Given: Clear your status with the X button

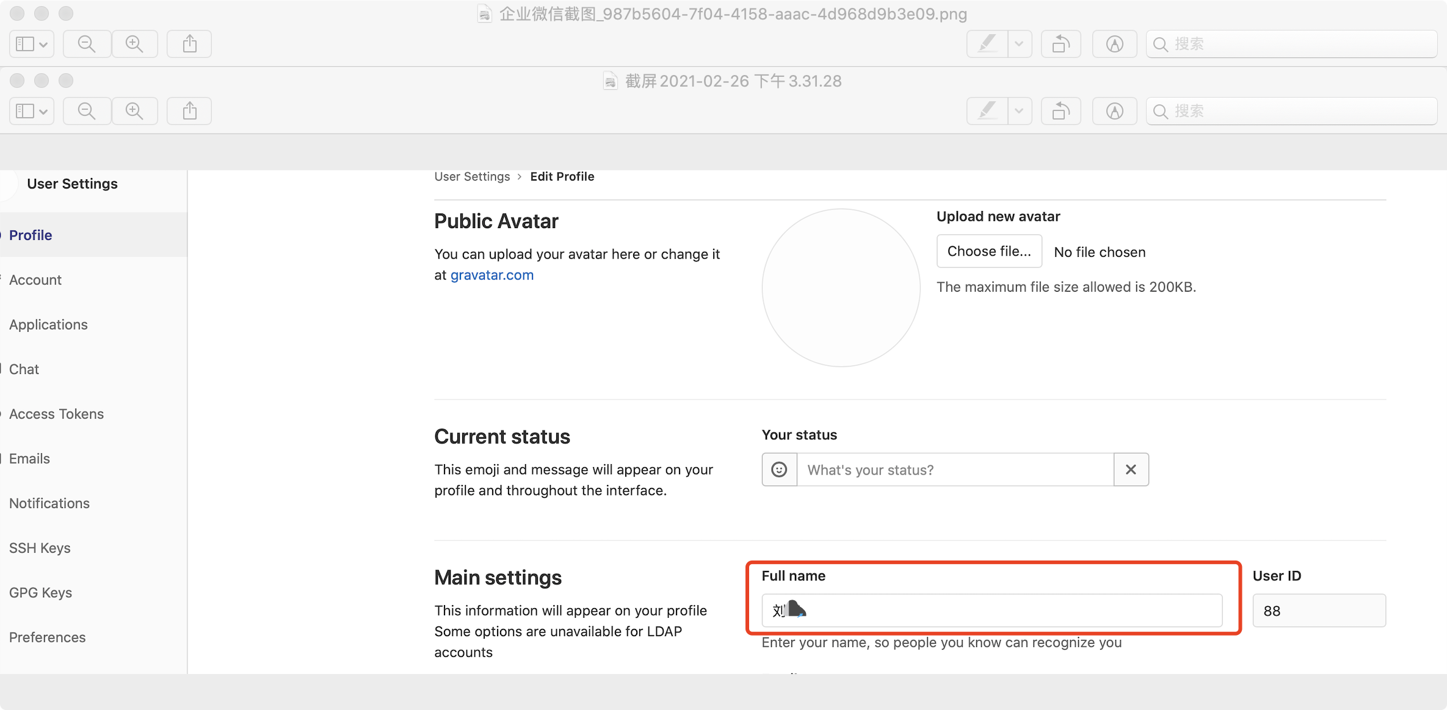Looking at the screenshot, I should coord(1131,469).
